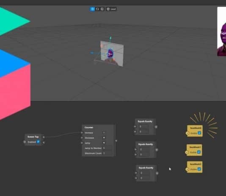Toggle Visible checkbox on faceMesh1 patch
Viewport: 226px width, 196px height.
[x=199, y=152]
